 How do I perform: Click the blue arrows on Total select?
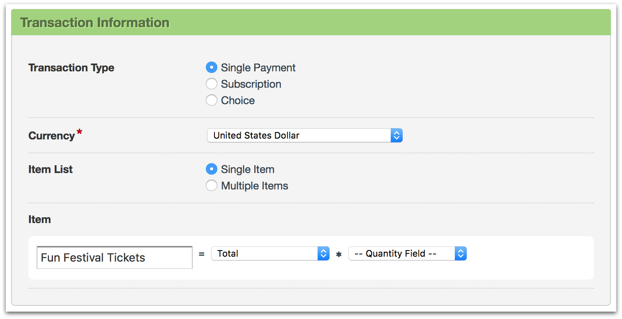tap(323, 254)
